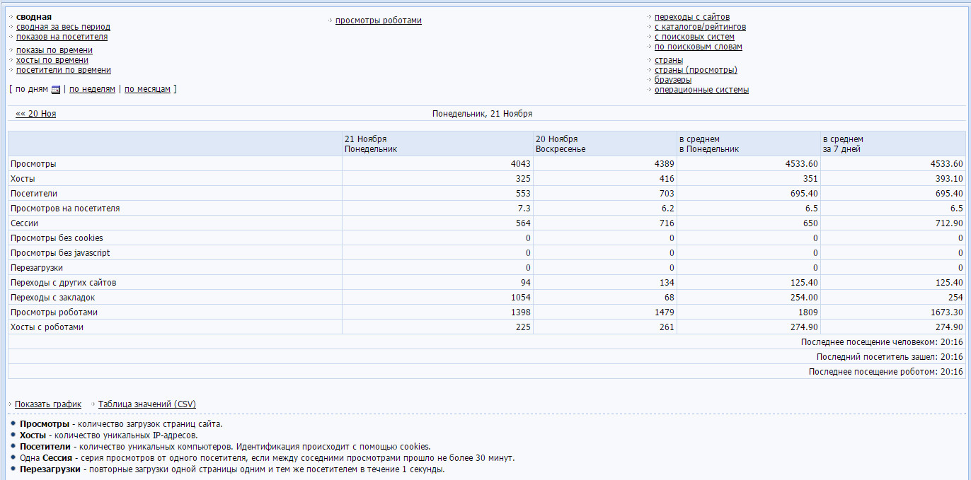This screenshot has width=971, height=480.
Task: Open «операционные системы» report
Action: click(x=701, y=90)
